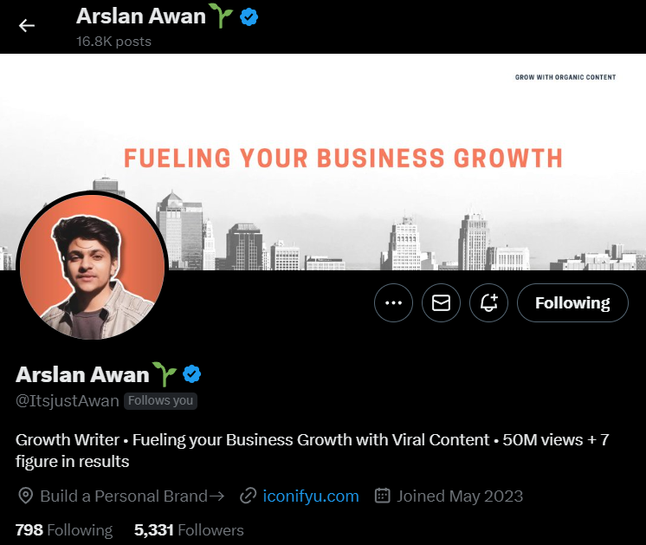This screenshot has width=646, height=545.
Task: View the 798 Following list
Action: pyautogui.click(x=64, y=530)
